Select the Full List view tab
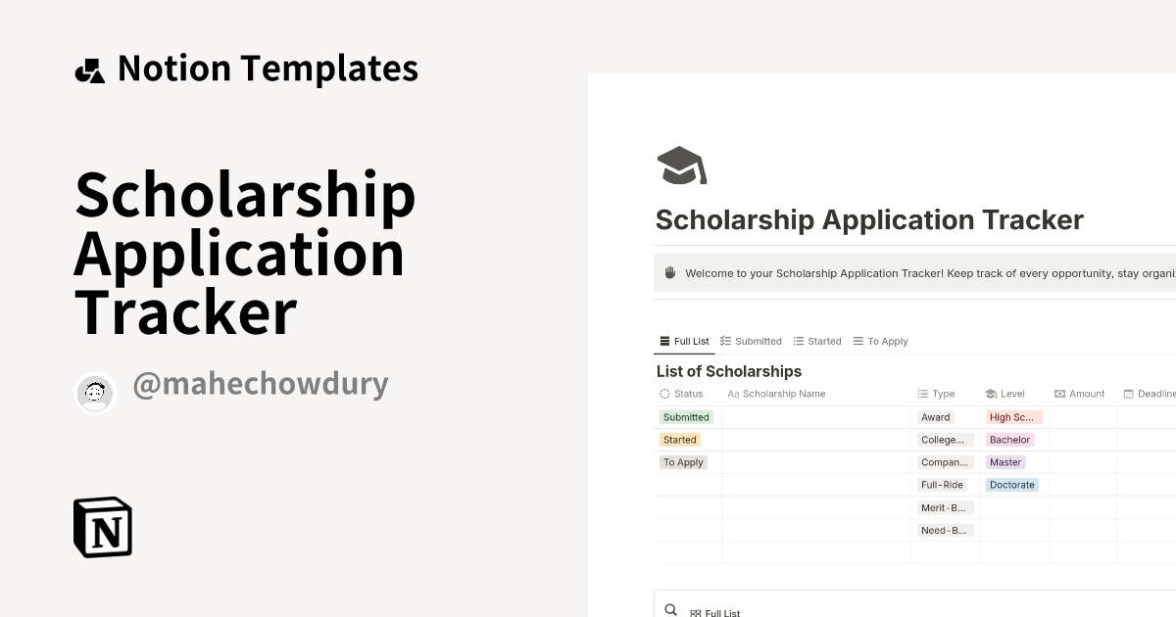Screen dimensions: 1176x617 click(x=684, y=342)
